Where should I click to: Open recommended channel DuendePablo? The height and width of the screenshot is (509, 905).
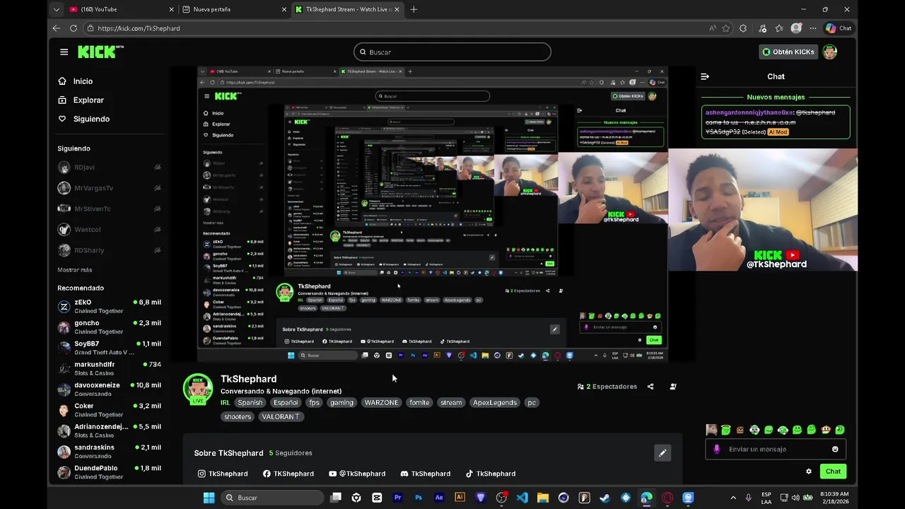click(110, 472)
